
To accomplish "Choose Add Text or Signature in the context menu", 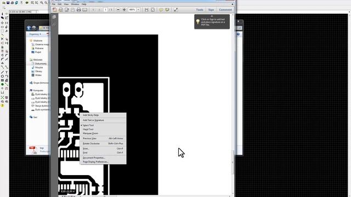I will (x=103, y=120).
